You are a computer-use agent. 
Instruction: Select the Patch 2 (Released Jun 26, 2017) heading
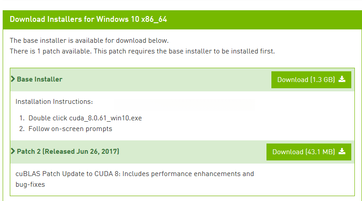point(68,152)
